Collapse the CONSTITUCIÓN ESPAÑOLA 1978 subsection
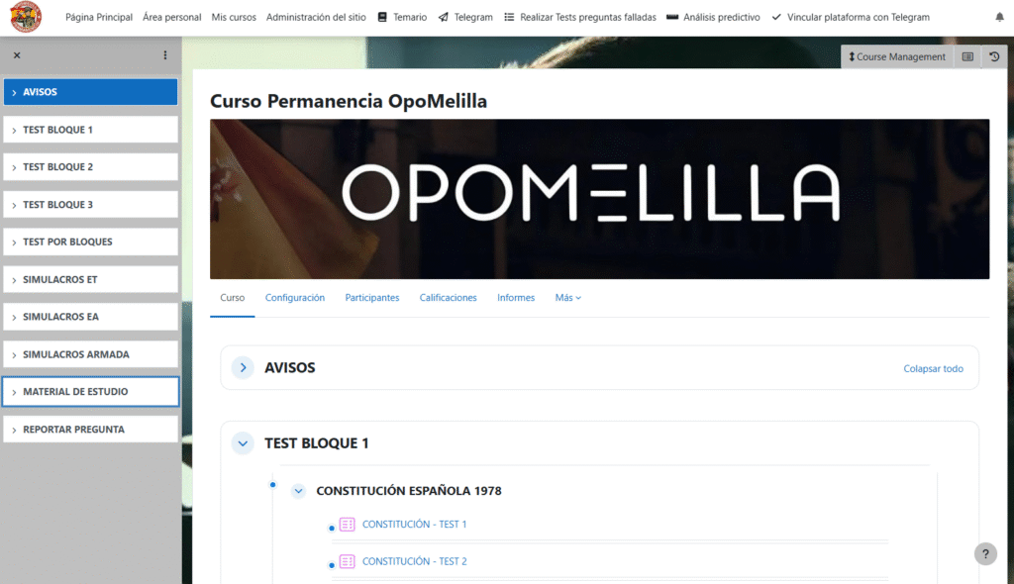Viewport: 1014px width, 584px height. click(x=298, y=491)
